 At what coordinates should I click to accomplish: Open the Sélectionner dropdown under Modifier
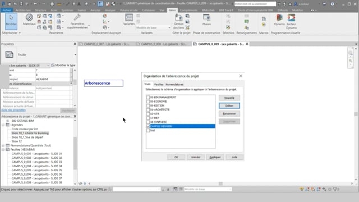point(11,33)
